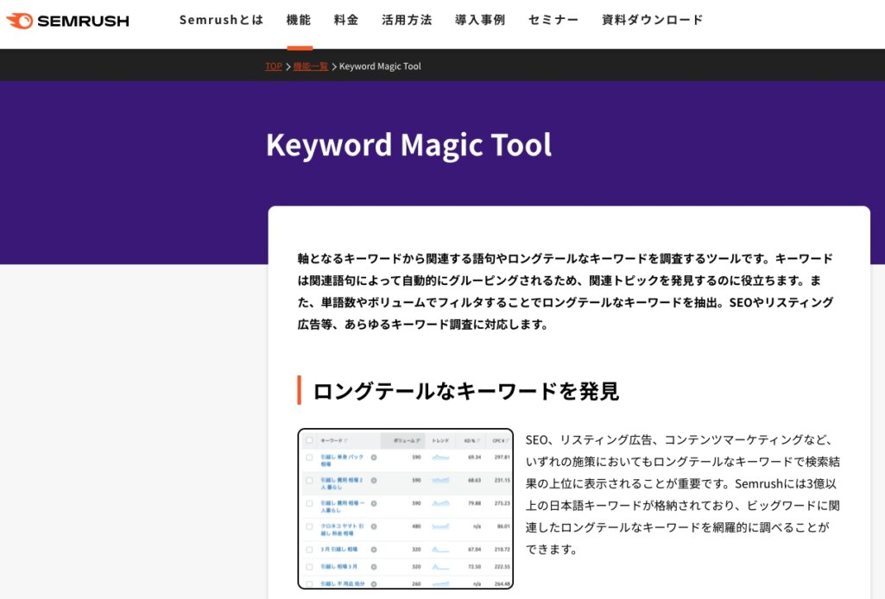Select 料金 in the top navigation
The image size is (885, 599).
tap(346, 19)
